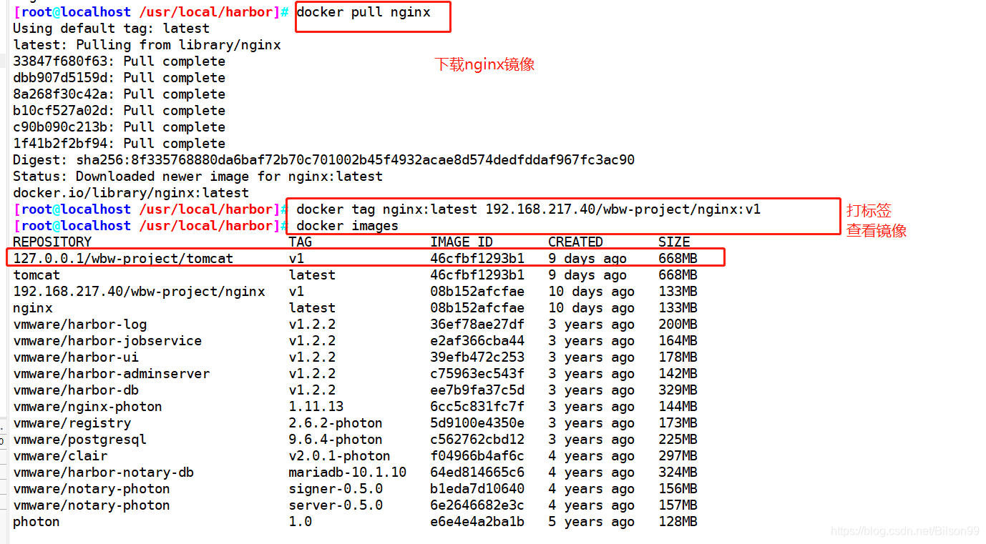Select image ID '39efb472c253'
The height and width of the screenshot is (544, 986).
click(x=477, y=357)
